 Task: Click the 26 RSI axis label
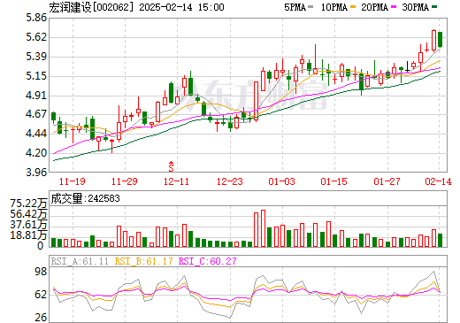(x=41, y=318)
